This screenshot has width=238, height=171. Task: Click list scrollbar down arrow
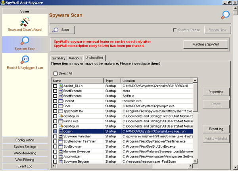[x=195, y=161]
